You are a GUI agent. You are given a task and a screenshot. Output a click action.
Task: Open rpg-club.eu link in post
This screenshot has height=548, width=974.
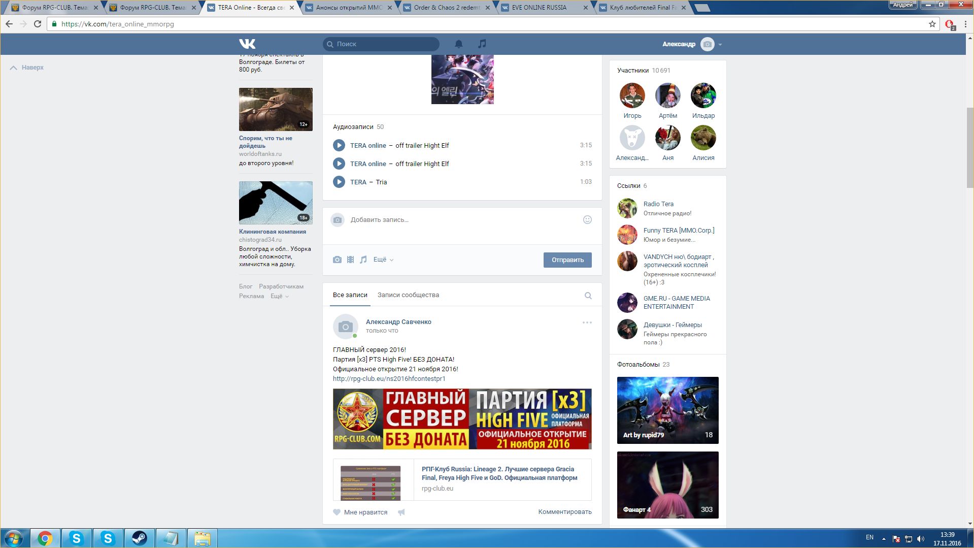coord(389,379)
